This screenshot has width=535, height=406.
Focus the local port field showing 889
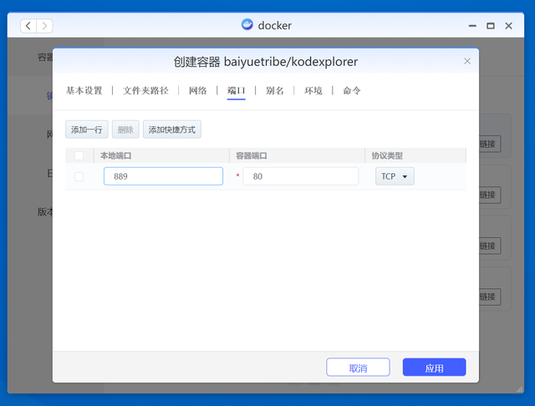[x=164, y=176]
